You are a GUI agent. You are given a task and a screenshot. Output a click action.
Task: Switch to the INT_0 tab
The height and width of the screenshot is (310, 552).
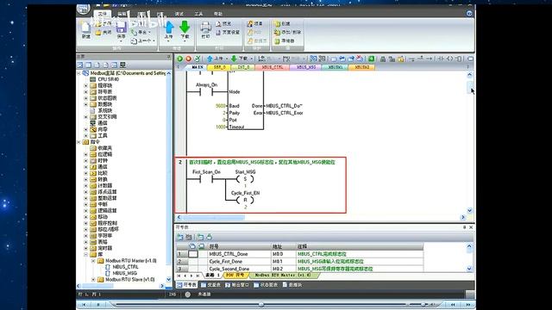[243, 67]
